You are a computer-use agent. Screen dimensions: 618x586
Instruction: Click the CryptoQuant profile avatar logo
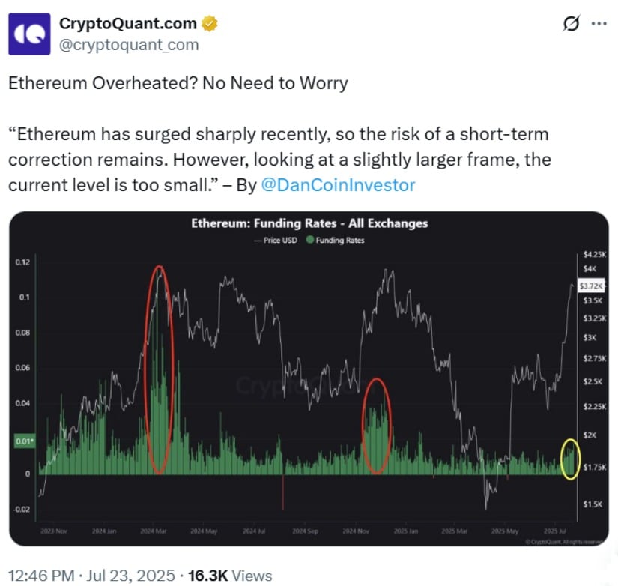click(x=29, y=34)
